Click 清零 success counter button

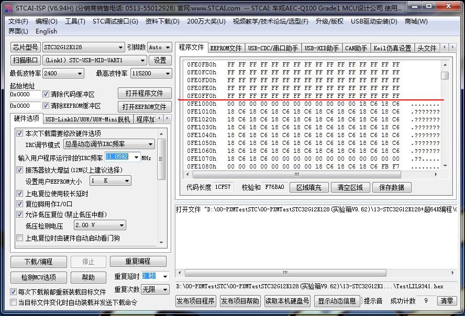(x=447, y=301)
